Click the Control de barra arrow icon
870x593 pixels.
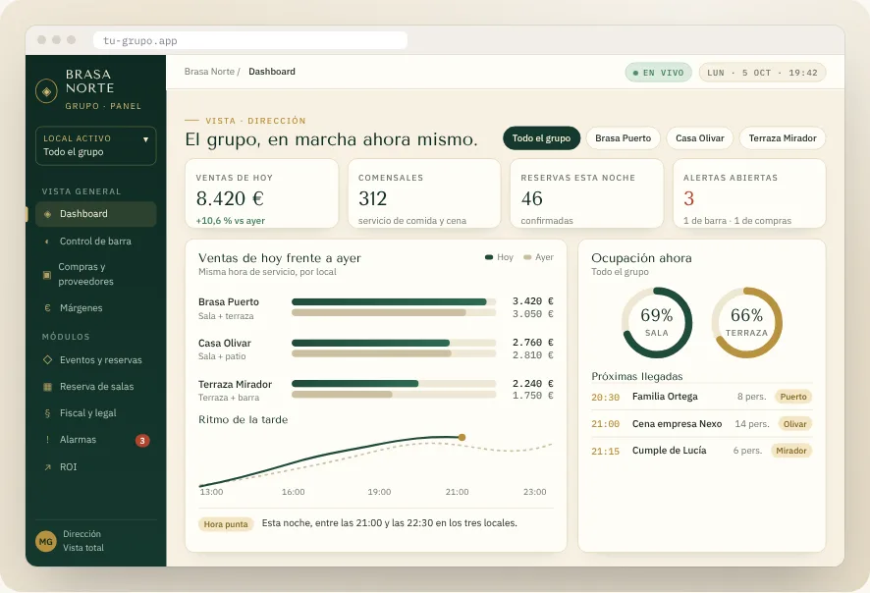point(47,242)
